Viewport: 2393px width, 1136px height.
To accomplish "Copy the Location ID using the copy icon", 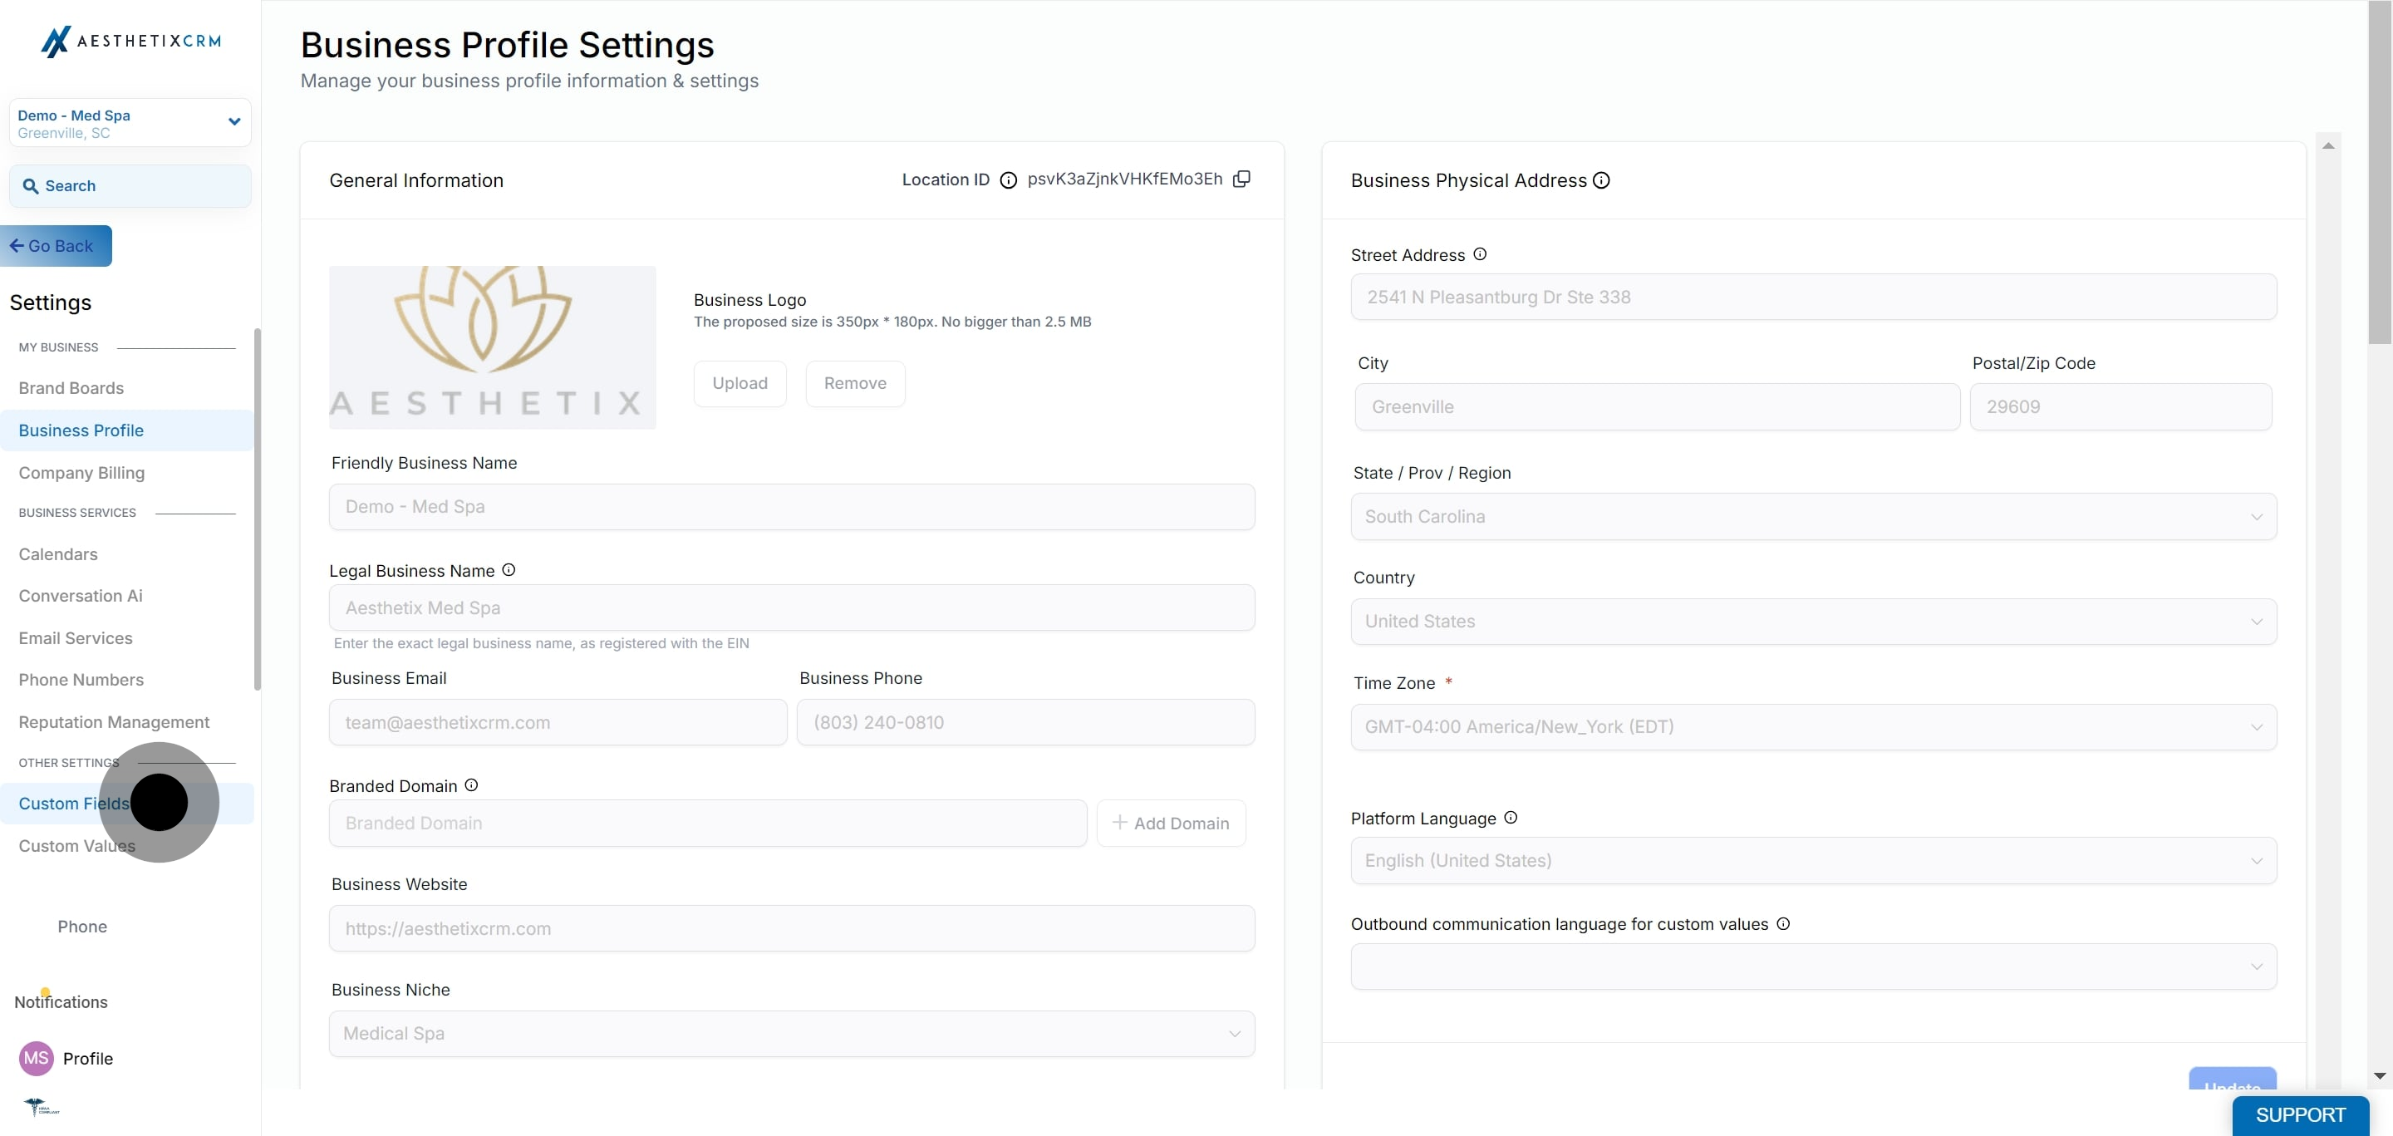I will tap(1242, 179).
